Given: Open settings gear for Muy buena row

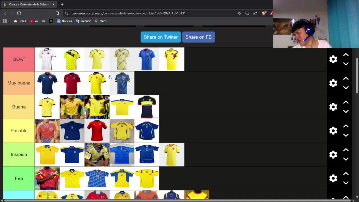Looking at the screenshot, I should pos(333,83).
